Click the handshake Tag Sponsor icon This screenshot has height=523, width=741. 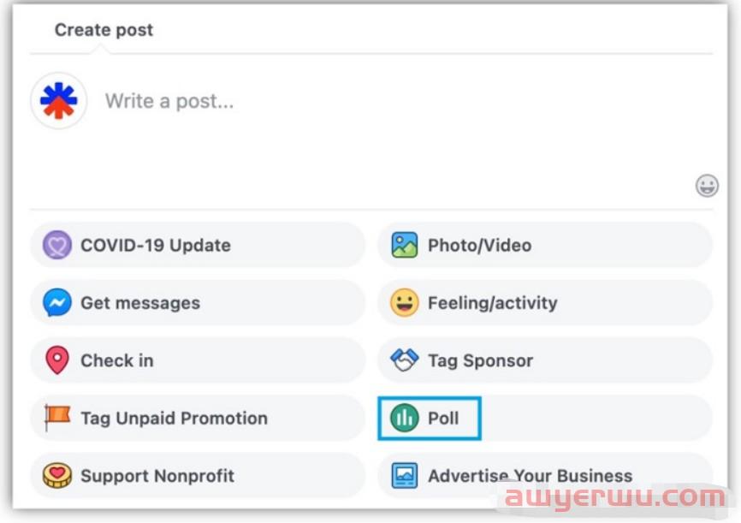[405, 360]
